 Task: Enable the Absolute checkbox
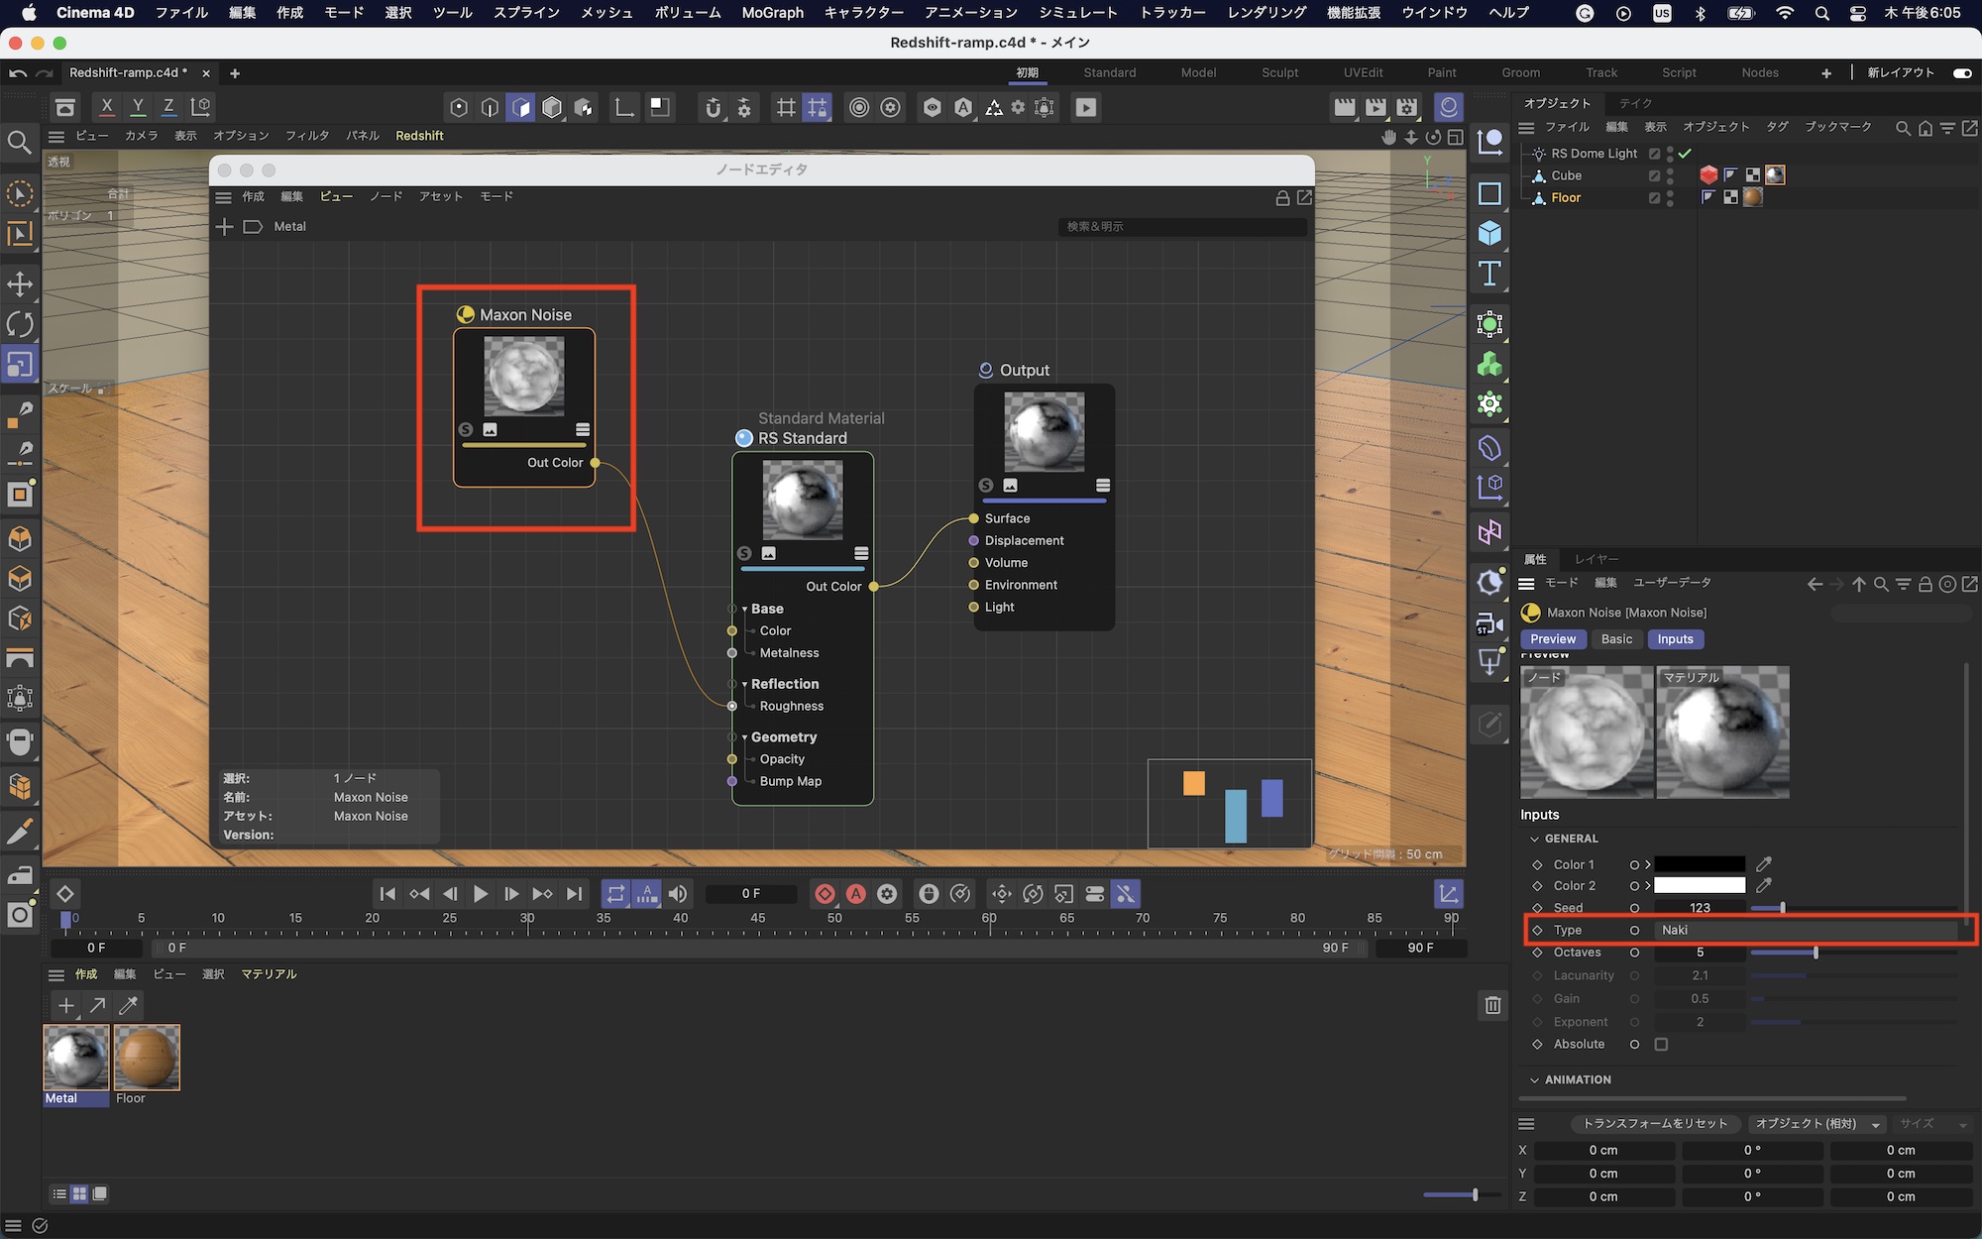(x=1662, y=1044)
